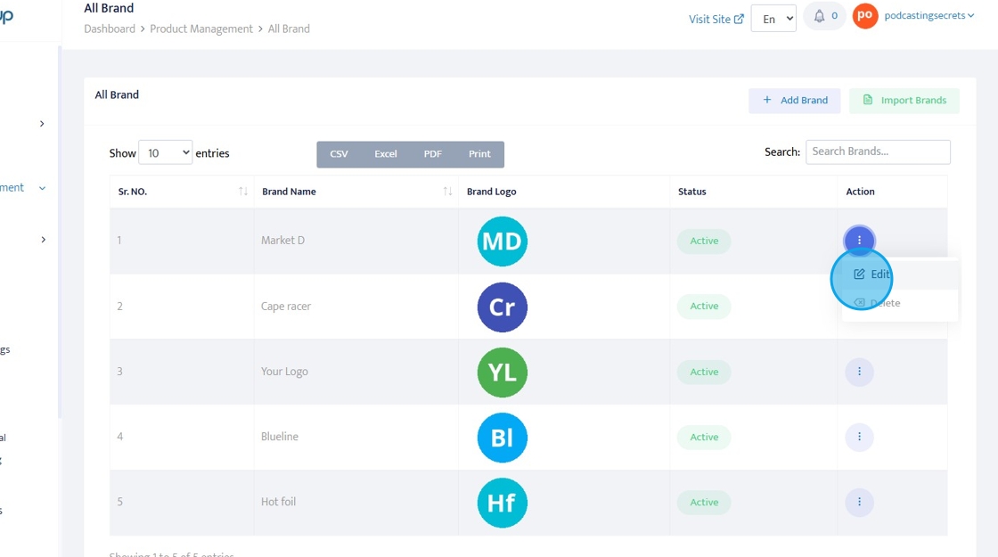
Task: Export the table as CSV
Action: coord(339,154)
